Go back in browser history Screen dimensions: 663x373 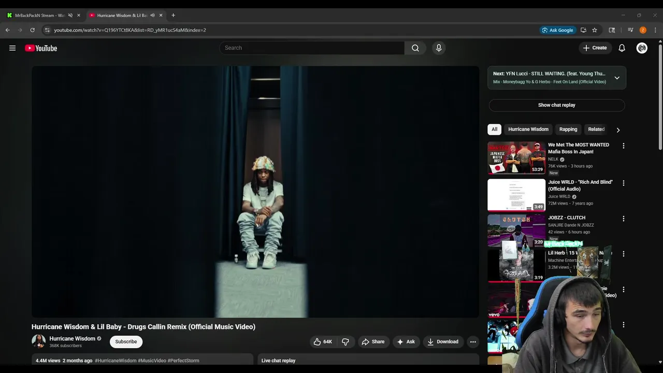[x=8, y=30]
